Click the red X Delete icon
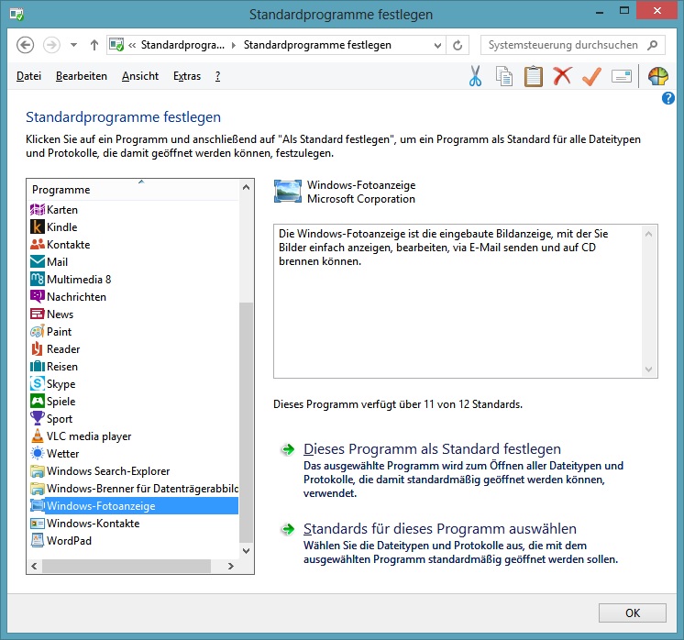This screenshot has height=640, width=684. click(562, 76)
